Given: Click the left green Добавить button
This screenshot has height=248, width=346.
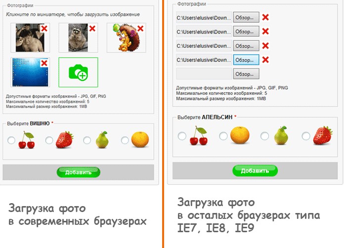Looking at the screenshot, I should 78,172.
